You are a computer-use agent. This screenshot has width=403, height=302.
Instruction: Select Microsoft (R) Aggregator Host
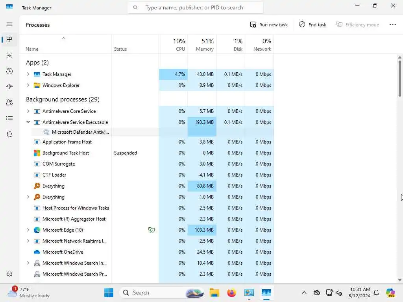[147, 219]
